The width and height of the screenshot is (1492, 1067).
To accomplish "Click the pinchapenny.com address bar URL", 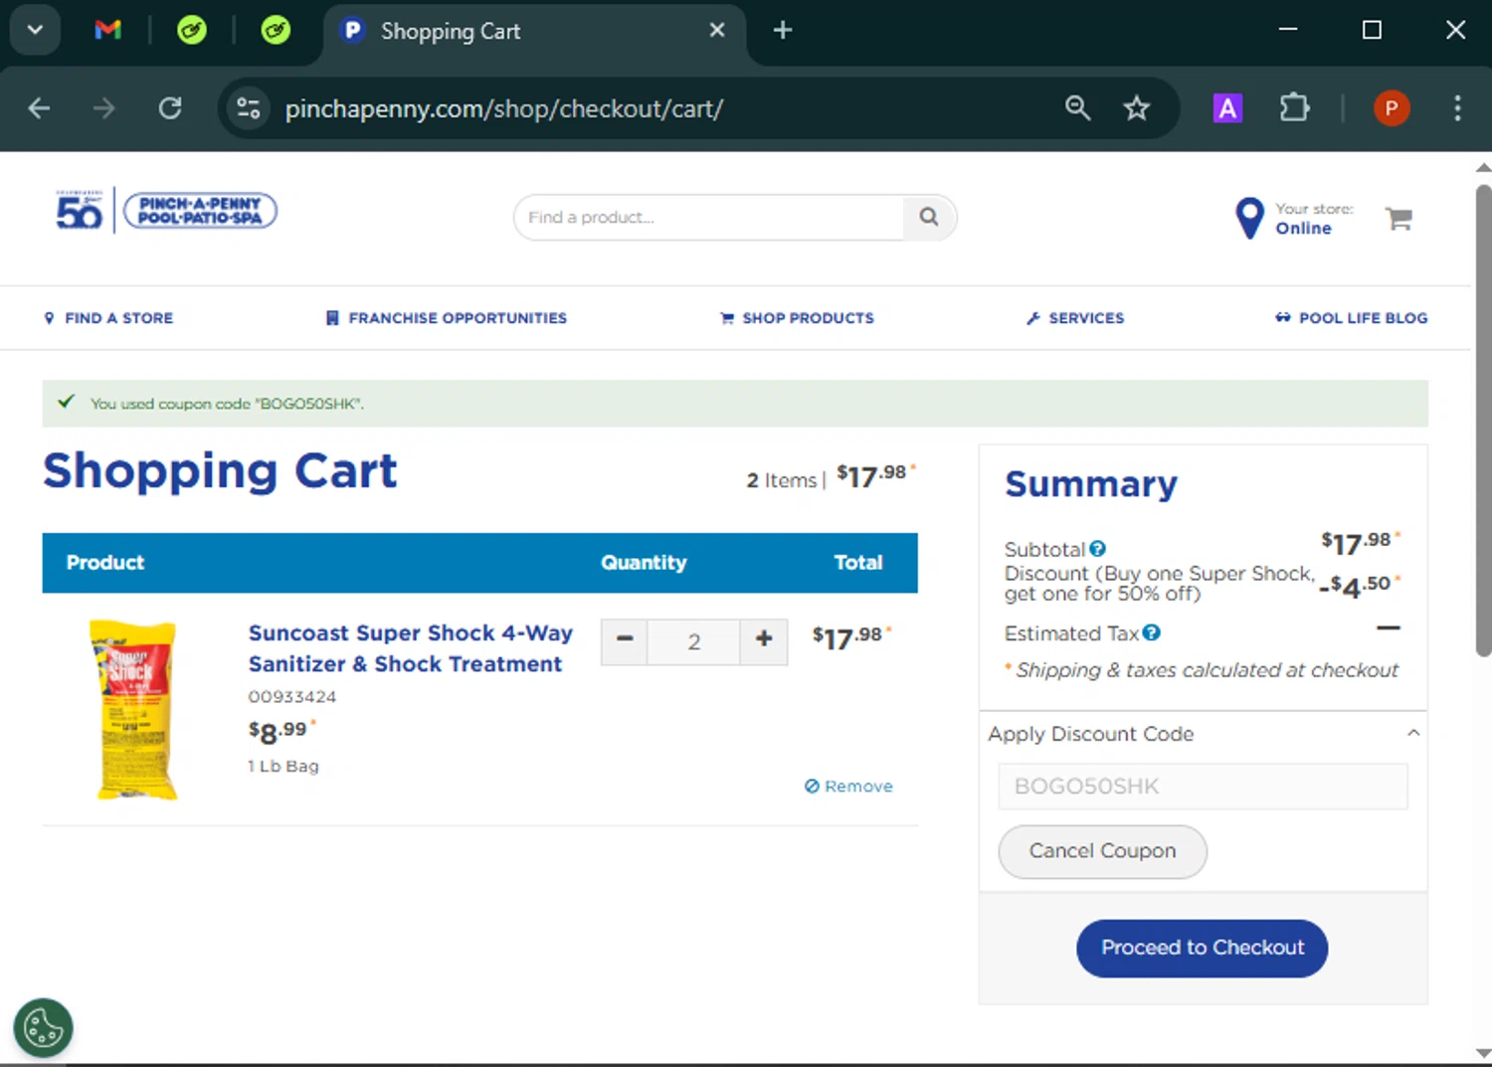I will pyautogui.click(x=504, y=108).
